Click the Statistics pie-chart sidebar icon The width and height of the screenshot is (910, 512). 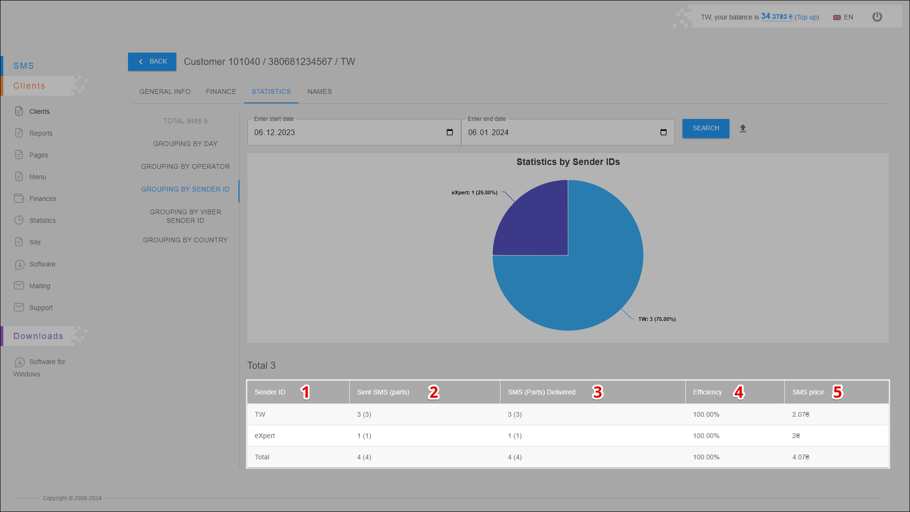point(19,220)
